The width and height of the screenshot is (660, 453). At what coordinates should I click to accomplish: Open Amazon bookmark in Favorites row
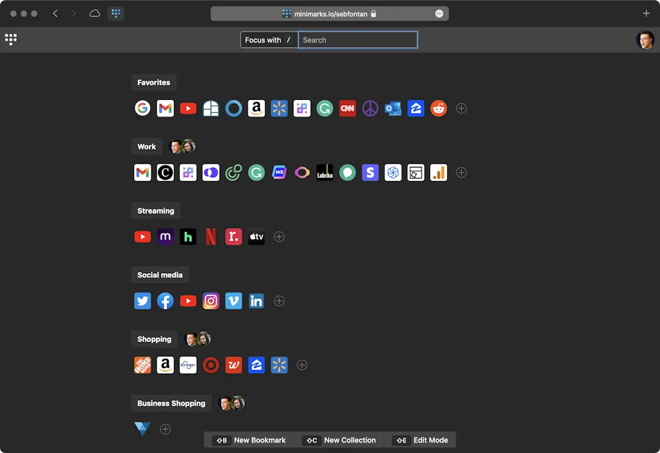click(x=257, y=108)
